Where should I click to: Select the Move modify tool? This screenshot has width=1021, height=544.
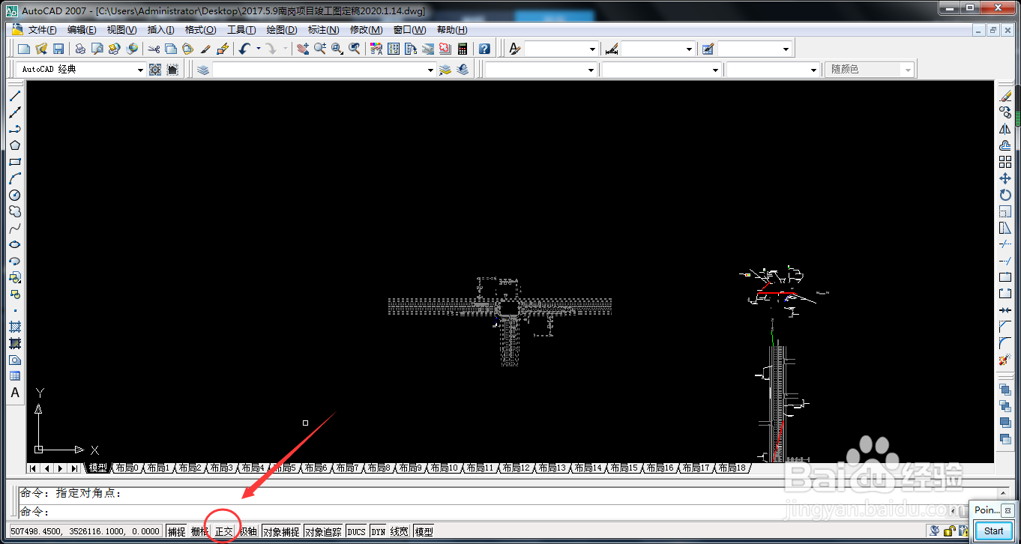pos(1005,178)
